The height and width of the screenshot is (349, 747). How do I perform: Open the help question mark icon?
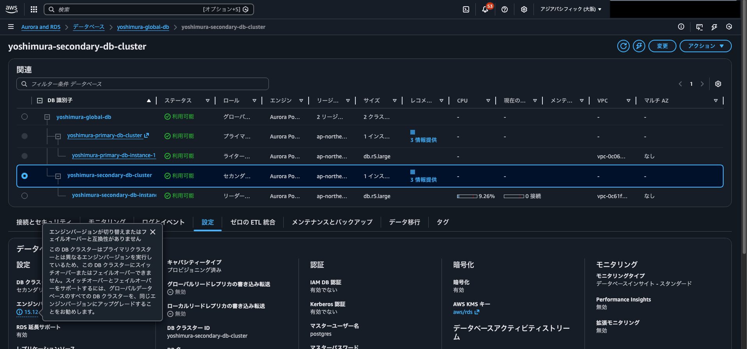(505, 9)
